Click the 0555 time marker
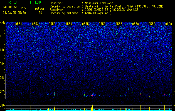Screen dimensions: 175x111 (x=85, y=24)
